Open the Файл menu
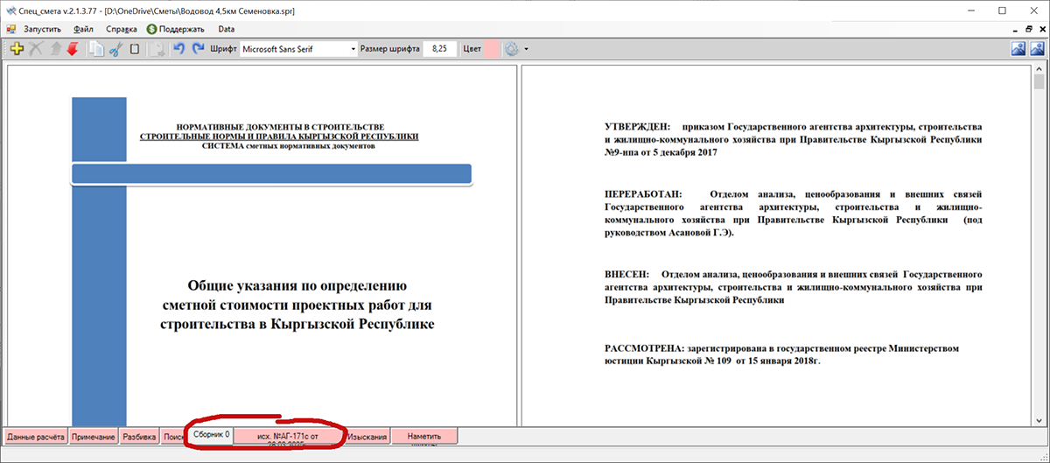 (84, 29)
